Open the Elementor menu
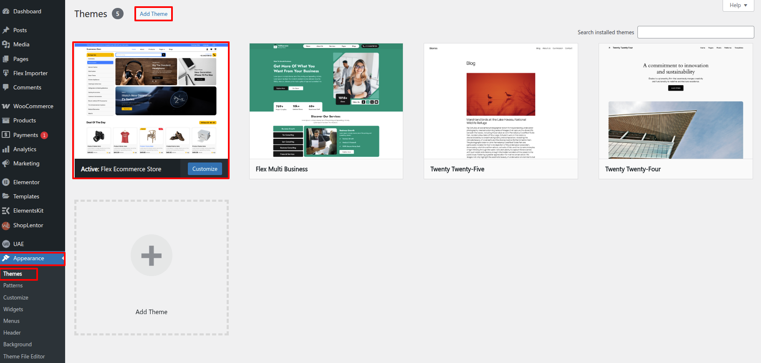The width and height of the screenshot is (761, 363). pyautogui.click(x=26, y=182)
